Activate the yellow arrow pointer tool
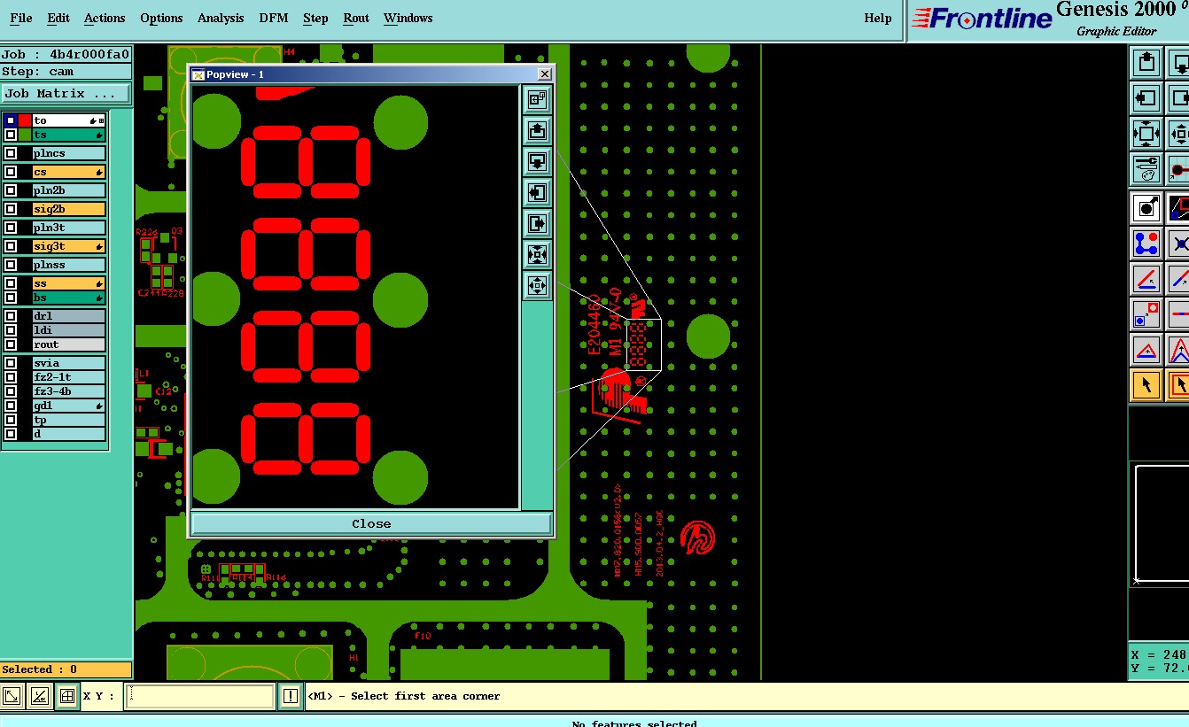Screen dimensions: 1189x727 (1146, 385)
